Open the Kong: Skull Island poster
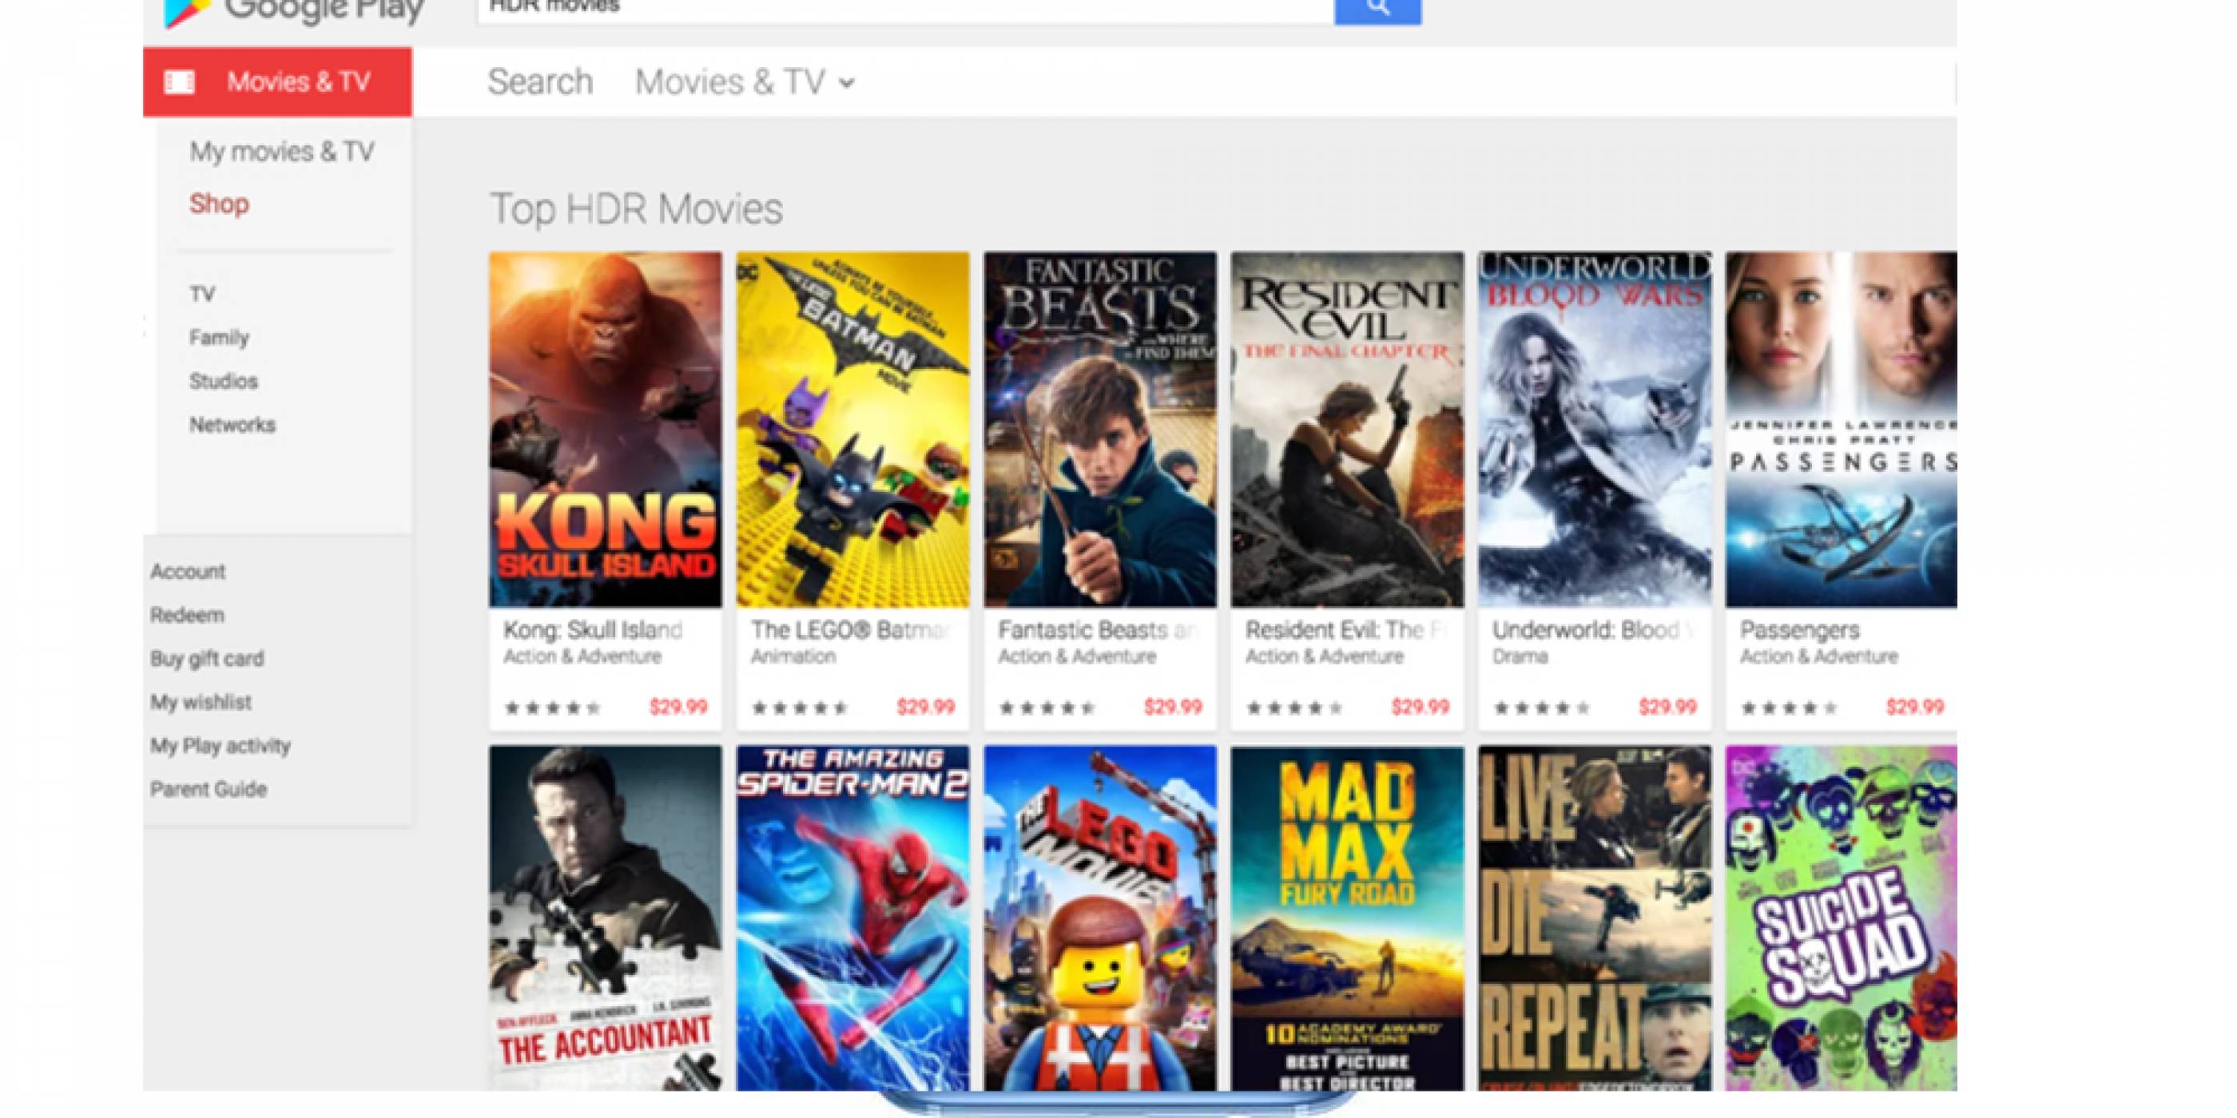This screenshot has width=2237, height=1118. [606, 430]
